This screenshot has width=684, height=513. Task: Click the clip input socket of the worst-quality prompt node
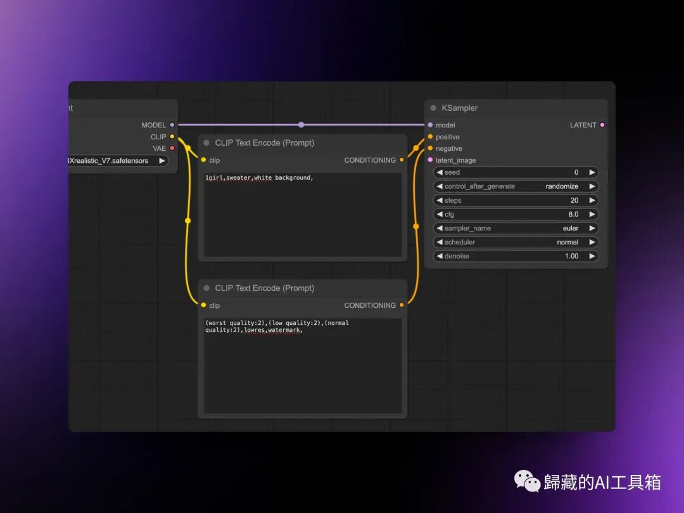(x=203, y=305)
